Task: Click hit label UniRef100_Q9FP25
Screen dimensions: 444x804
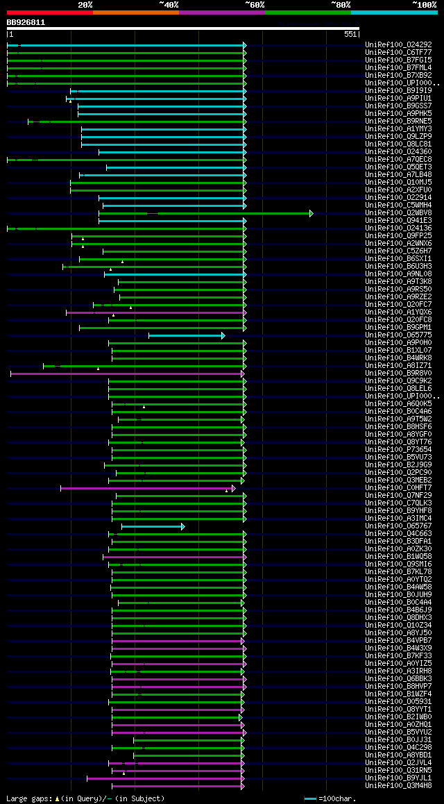Action: point(398,236)
